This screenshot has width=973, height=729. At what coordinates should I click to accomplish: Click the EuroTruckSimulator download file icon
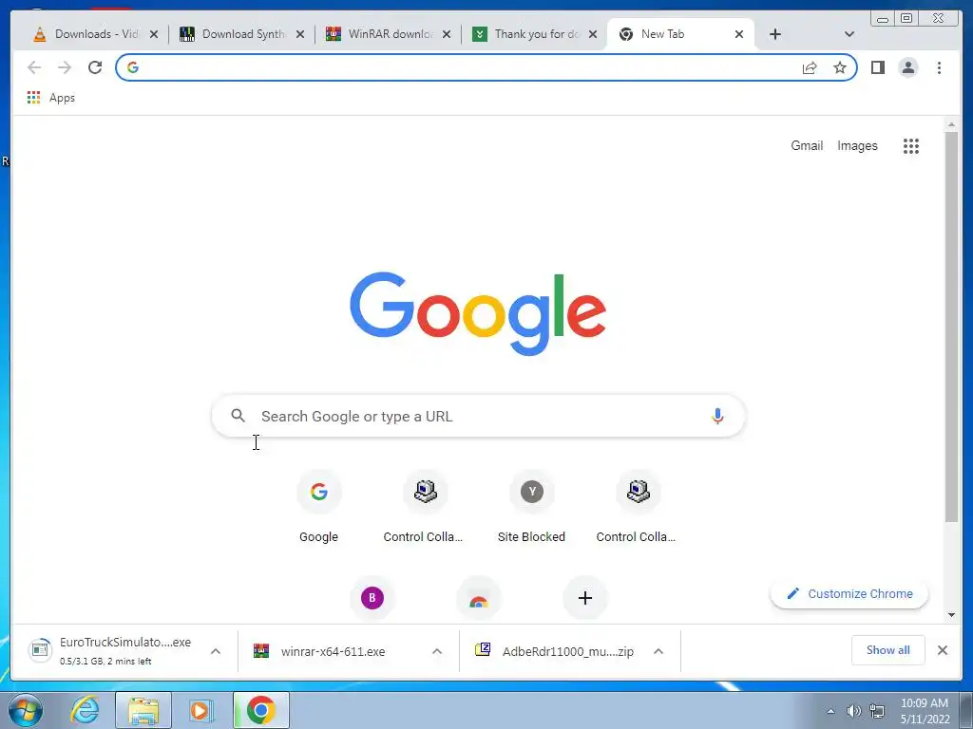coord(40,649)
